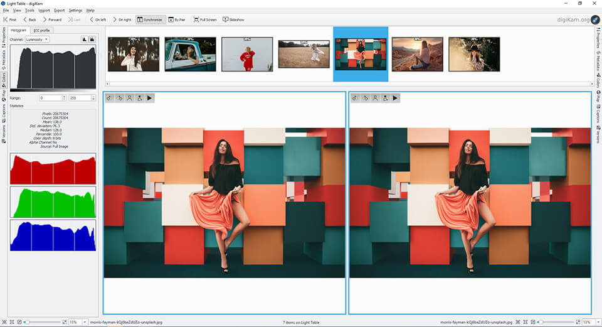This screenshot has height=327, width=602.
Task: Click the Forward toolbar button
Action: [x=52, y=19]
